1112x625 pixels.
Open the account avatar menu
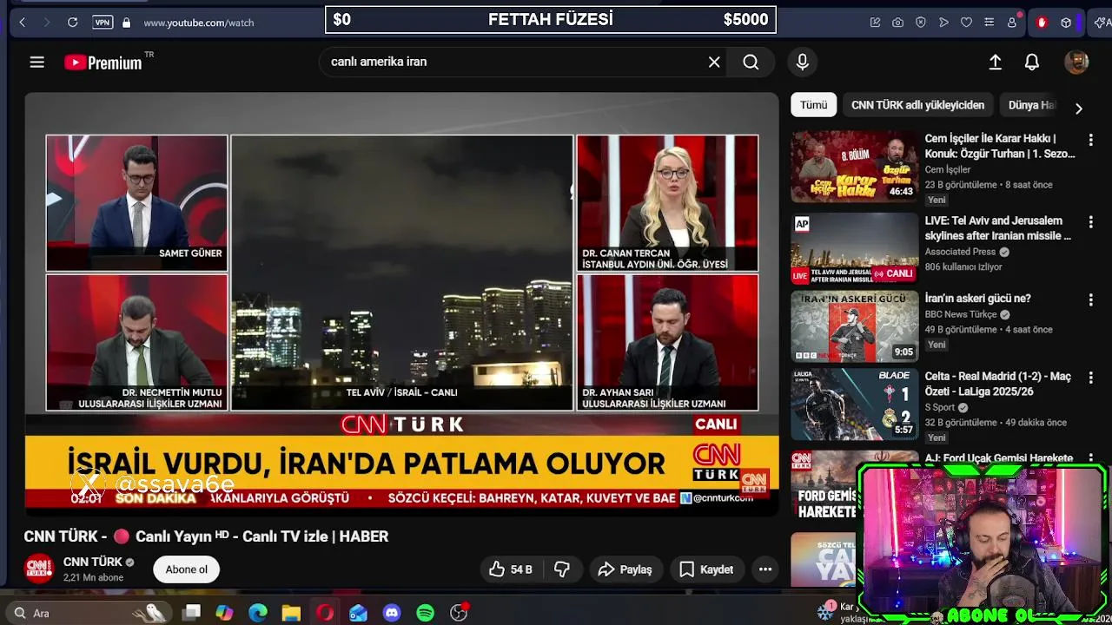click(x=1076, y=62)
